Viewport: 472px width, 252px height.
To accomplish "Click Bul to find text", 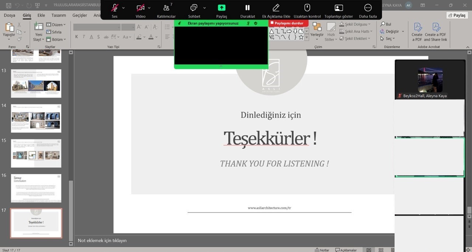I will click(386, 24).
